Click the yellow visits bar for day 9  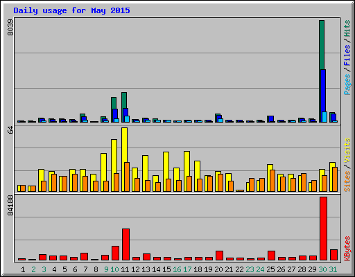click(x=103, y=167)
